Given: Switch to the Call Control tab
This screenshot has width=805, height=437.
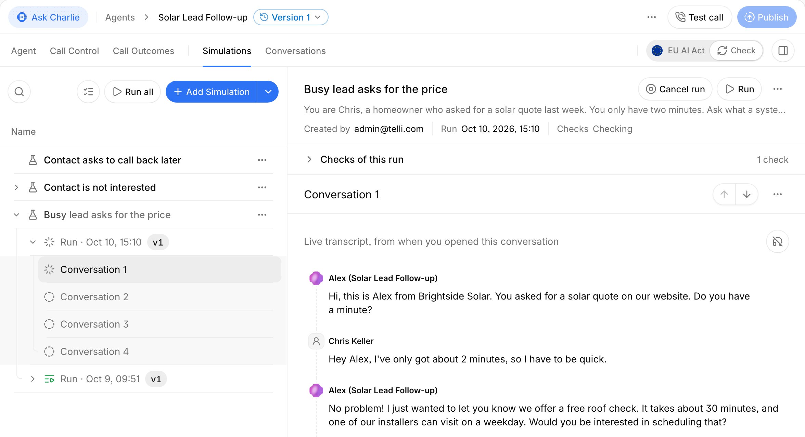Looking at the screenshot, I should [x=74, y=51].
